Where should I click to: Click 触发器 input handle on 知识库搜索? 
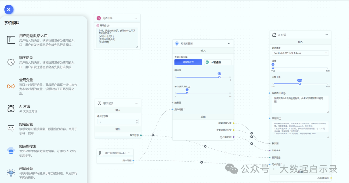pyautogui.click(x=173, y=102)
